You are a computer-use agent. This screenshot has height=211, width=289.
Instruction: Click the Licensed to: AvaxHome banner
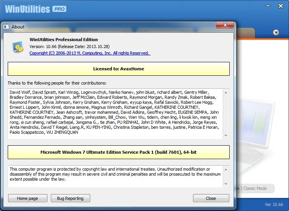[x=119, y=69]
